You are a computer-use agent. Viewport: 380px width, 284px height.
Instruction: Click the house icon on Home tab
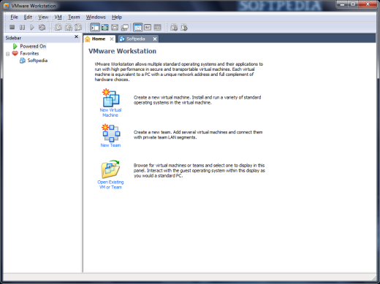tap(88, 39)
